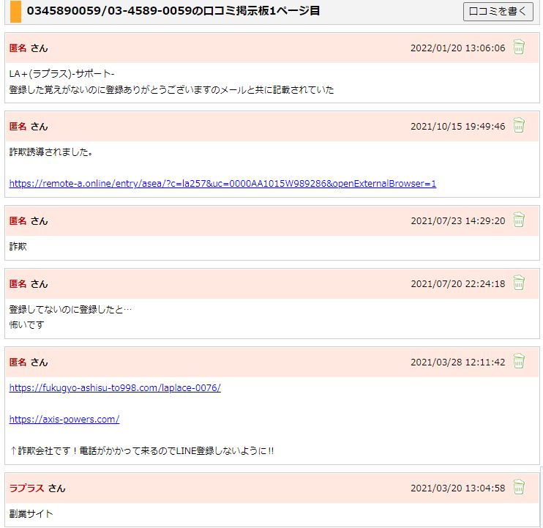The image size is (543, 528).
Task: Click the 2022/01/20 13:06:06 timestamp
Action: (x=457, y=48)
